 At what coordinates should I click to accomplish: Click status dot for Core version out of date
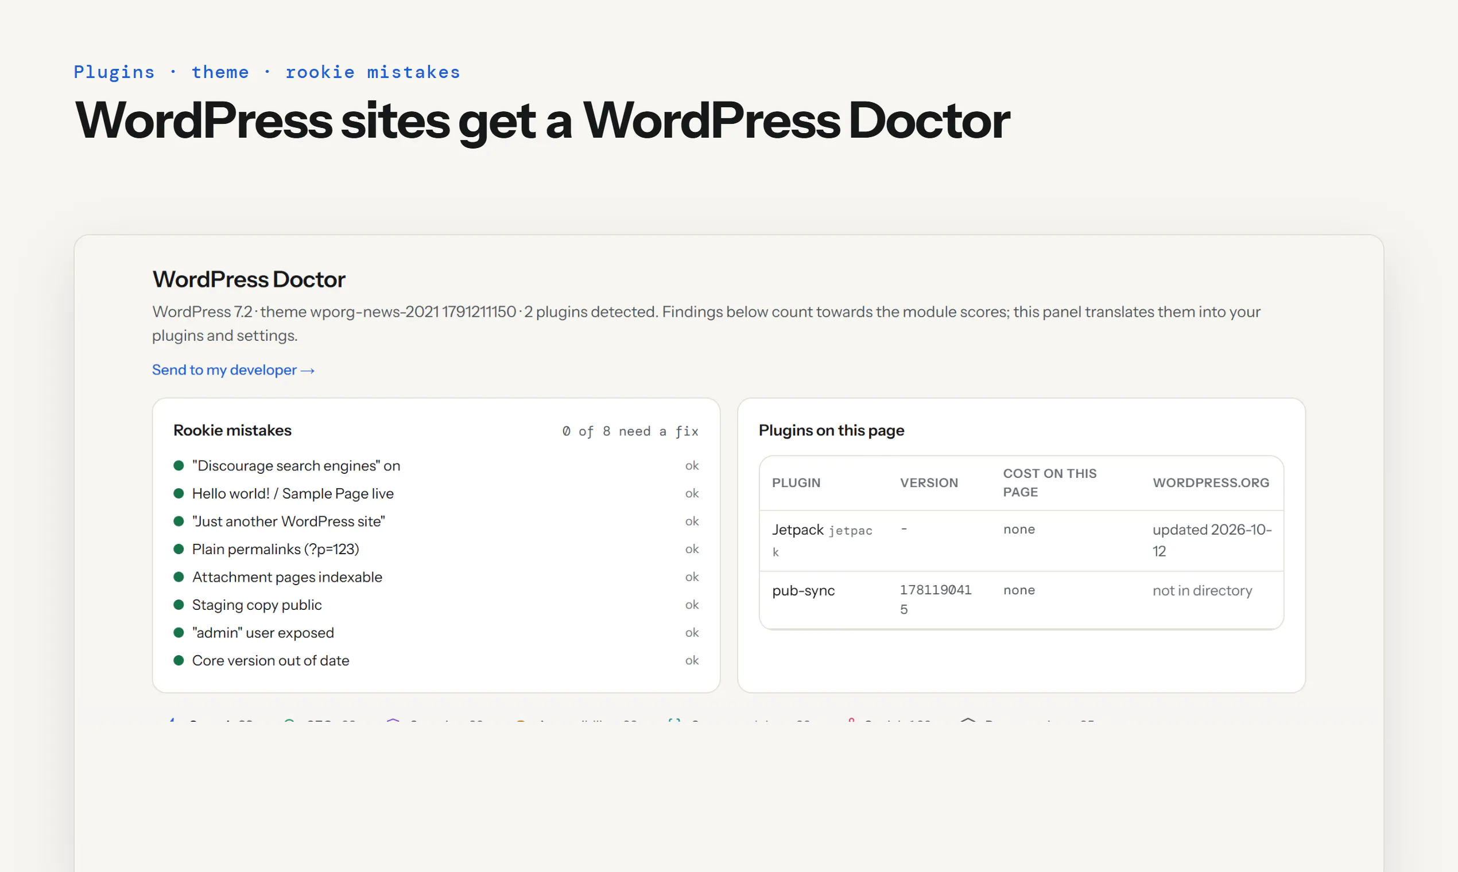179,660
